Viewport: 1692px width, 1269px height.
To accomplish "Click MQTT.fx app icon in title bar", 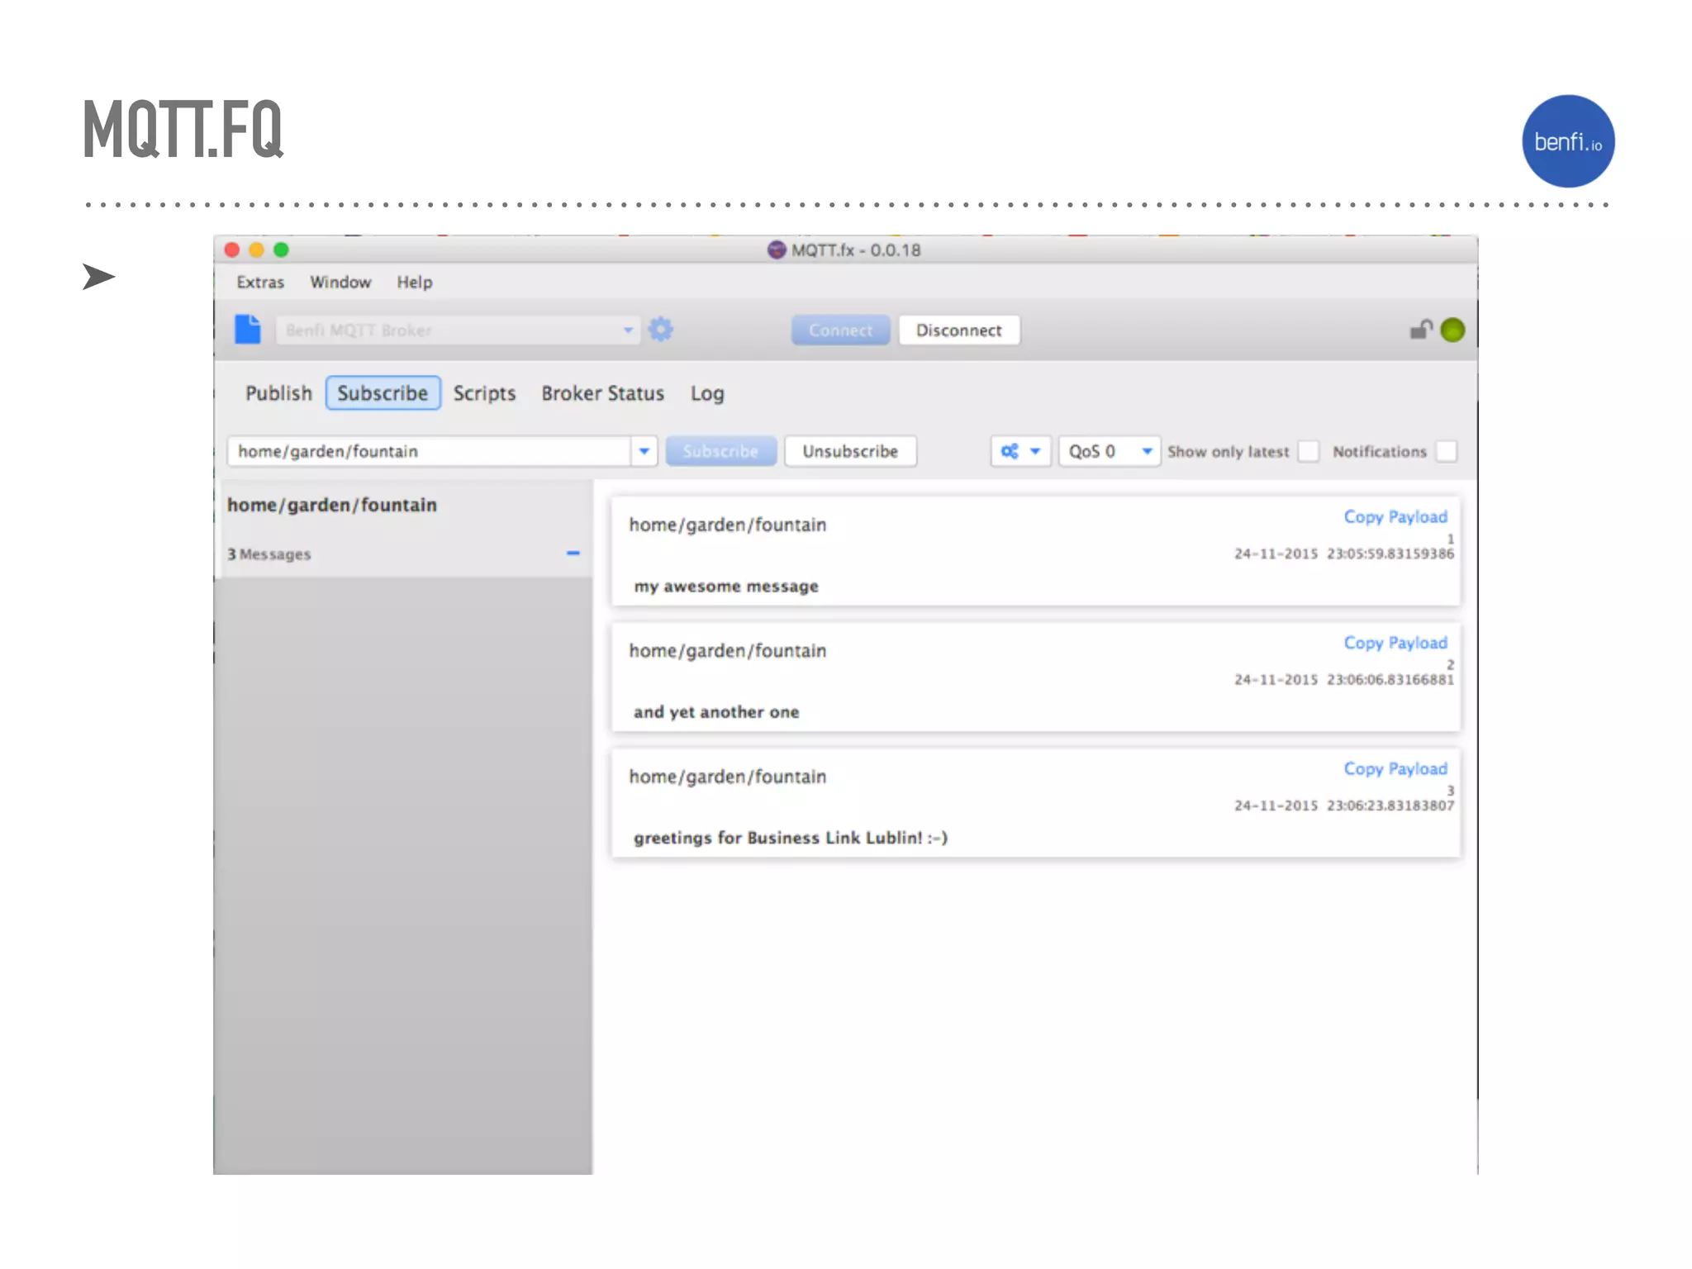I will click(x=777, y=250).
